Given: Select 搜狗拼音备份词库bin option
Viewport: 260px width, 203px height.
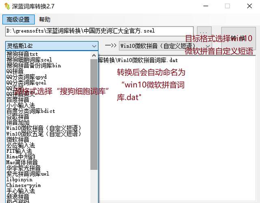Looking at the screenshot, I should (33, 65).
